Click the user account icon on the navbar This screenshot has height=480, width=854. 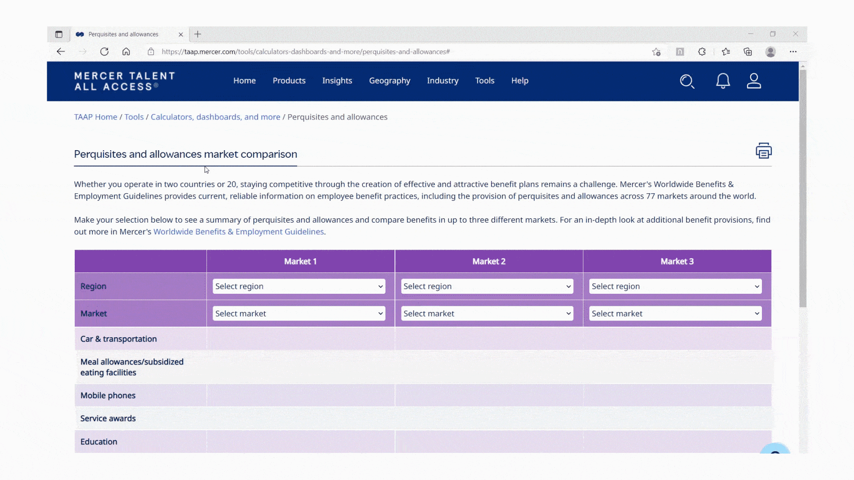point(754,81)
